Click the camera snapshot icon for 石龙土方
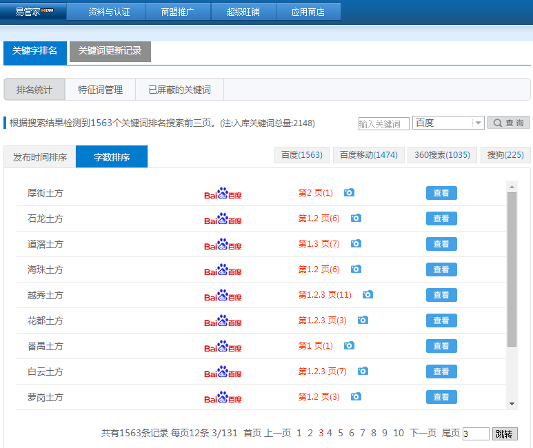This screenshot has width=533, height=448. 356,218
